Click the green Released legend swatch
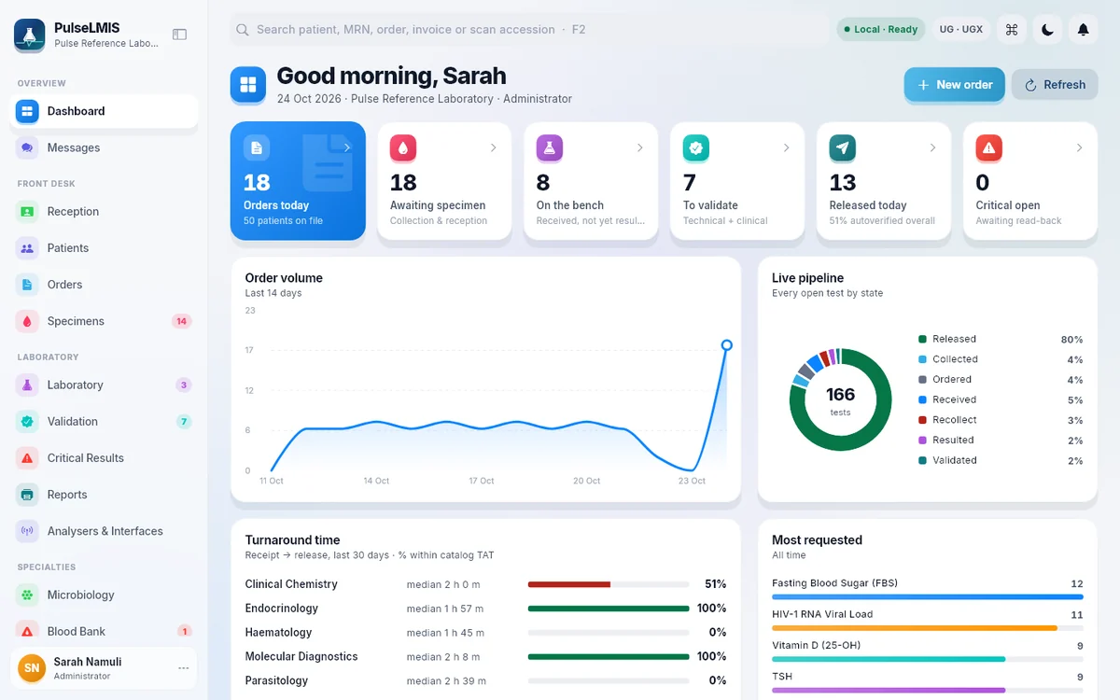 click(922, 339)
